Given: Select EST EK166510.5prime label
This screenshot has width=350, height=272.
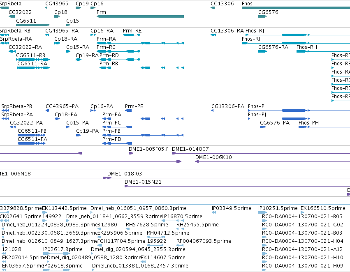Looking at the screenshot, I should (323, 209).
